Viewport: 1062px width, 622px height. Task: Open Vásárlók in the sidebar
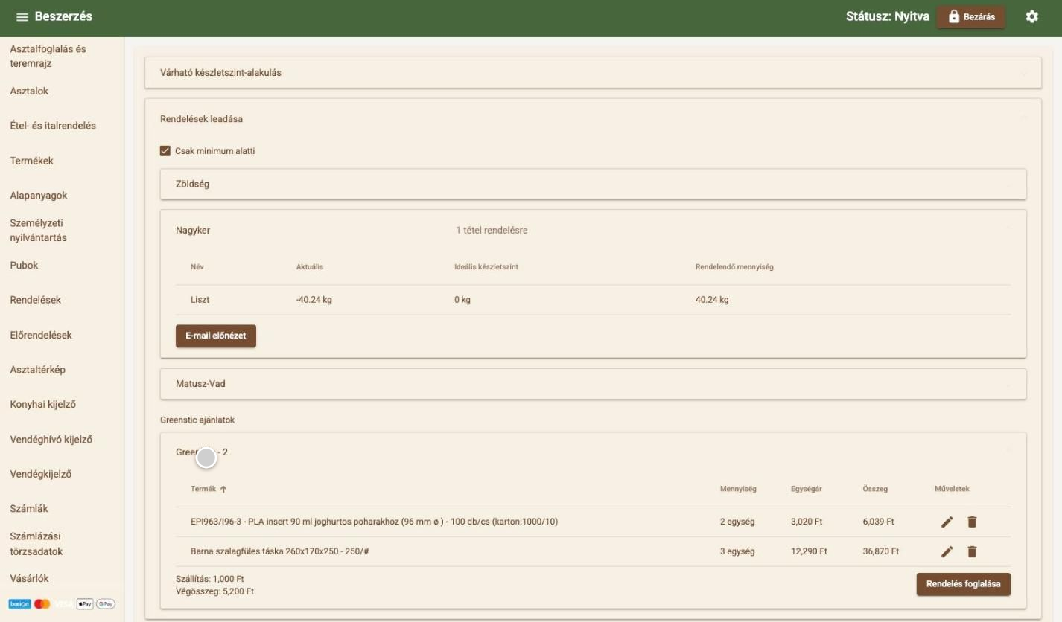pos(30,579)
